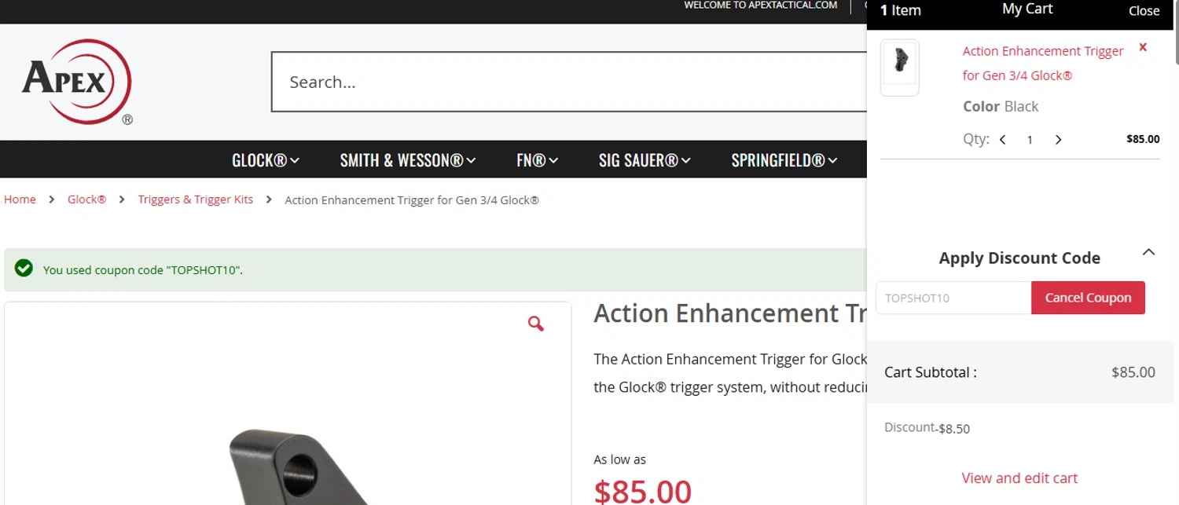This screenshot has width=1179, height=505.
Task: Open Action Enhancement Trigger cart item link
Action: tap(1043, 64)
